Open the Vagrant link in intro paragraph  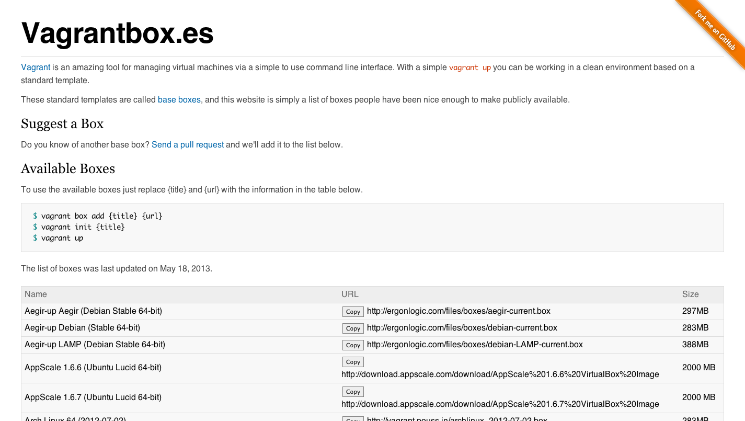pos(36,67)
